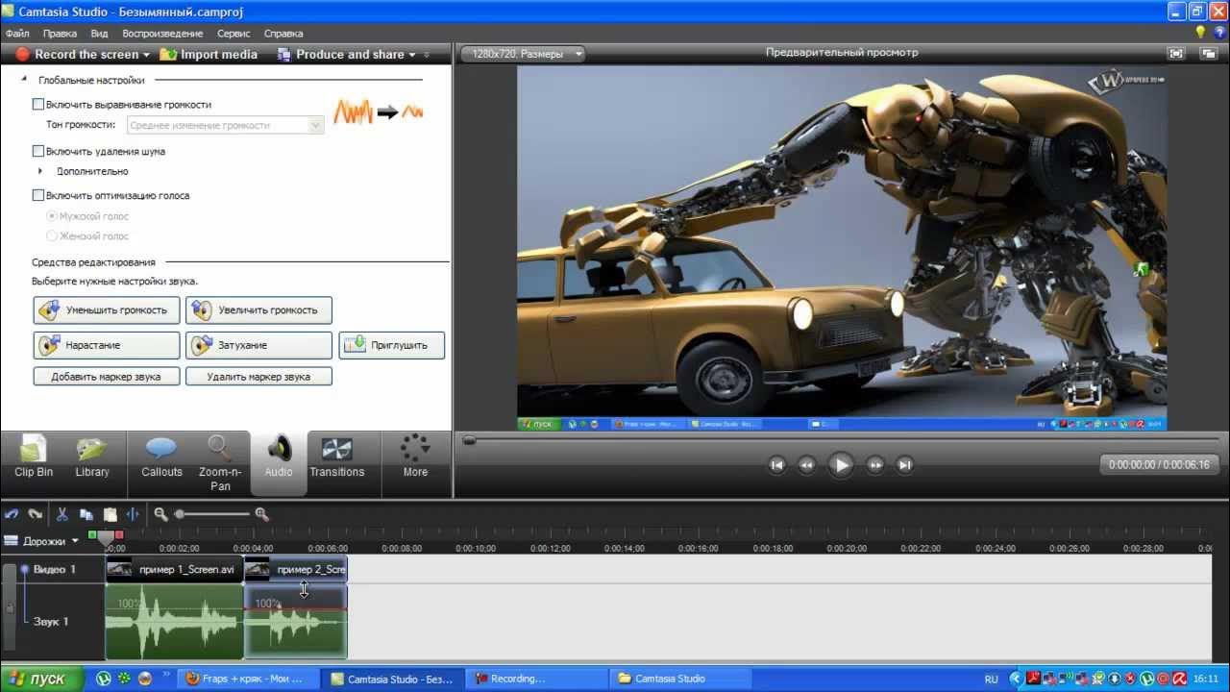The image size is (1230, 692).
Task: Click the lightbulb tips icon
Action: (1200, 33)
